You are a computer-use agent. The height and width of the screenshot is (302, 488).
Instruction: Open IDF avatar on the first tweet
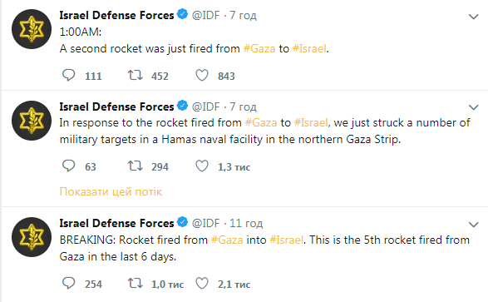[x=32, y=29]
